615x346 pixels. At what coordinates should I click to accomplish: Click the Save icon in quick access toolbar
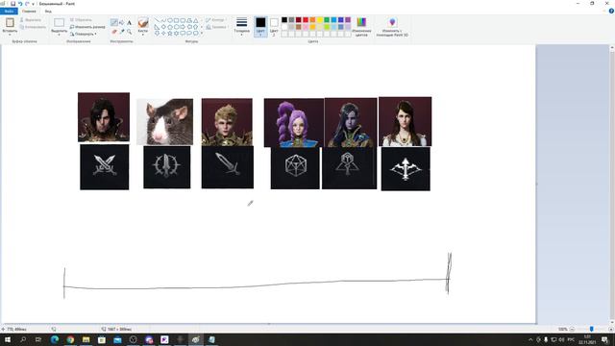(x=12, y=4)
